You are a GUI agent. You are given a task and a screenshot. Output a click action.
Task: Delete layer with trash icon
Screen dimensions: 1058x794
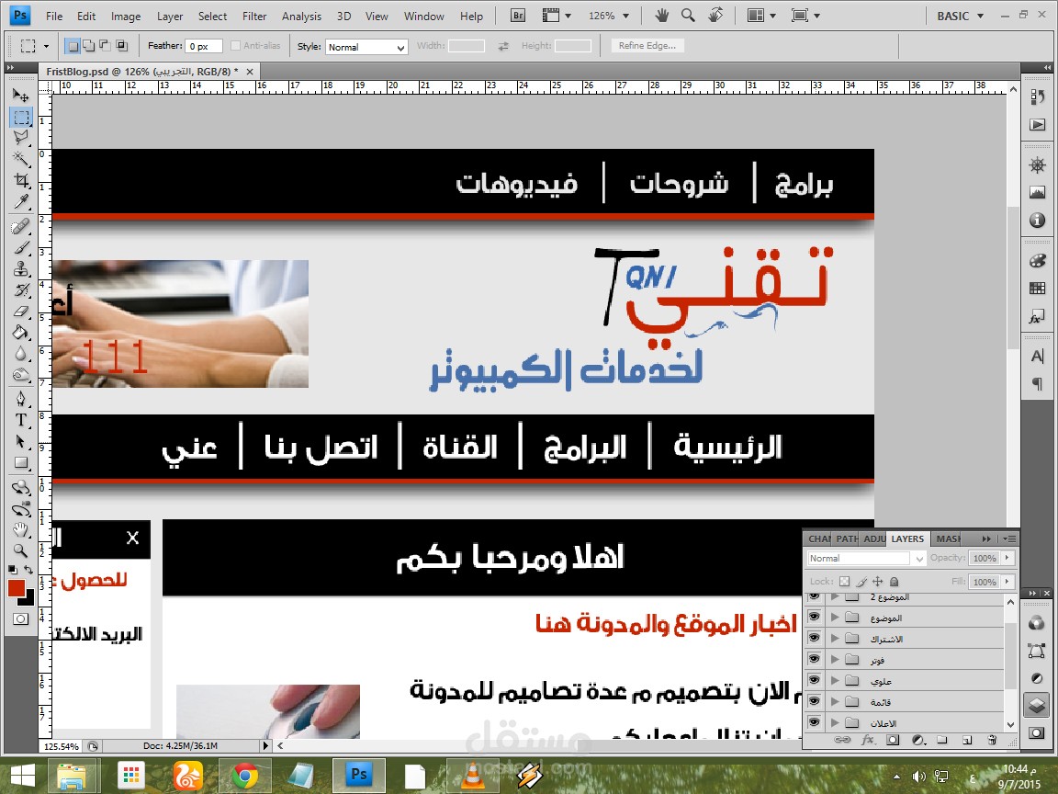click(x=992, y=740)
